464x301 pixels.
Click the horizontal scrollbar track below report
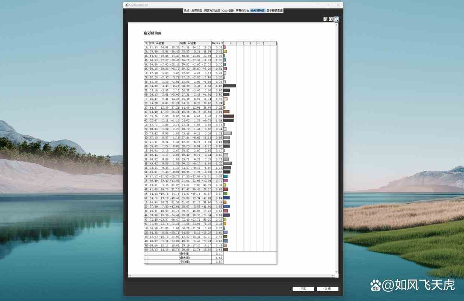[232, 276]
